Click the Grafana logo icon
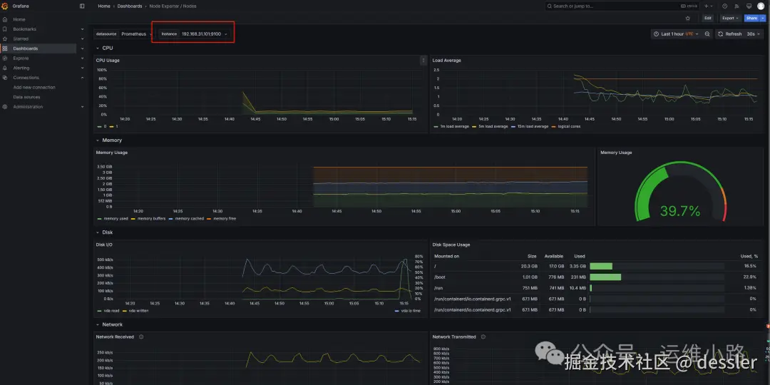 [x=4, y=6]
